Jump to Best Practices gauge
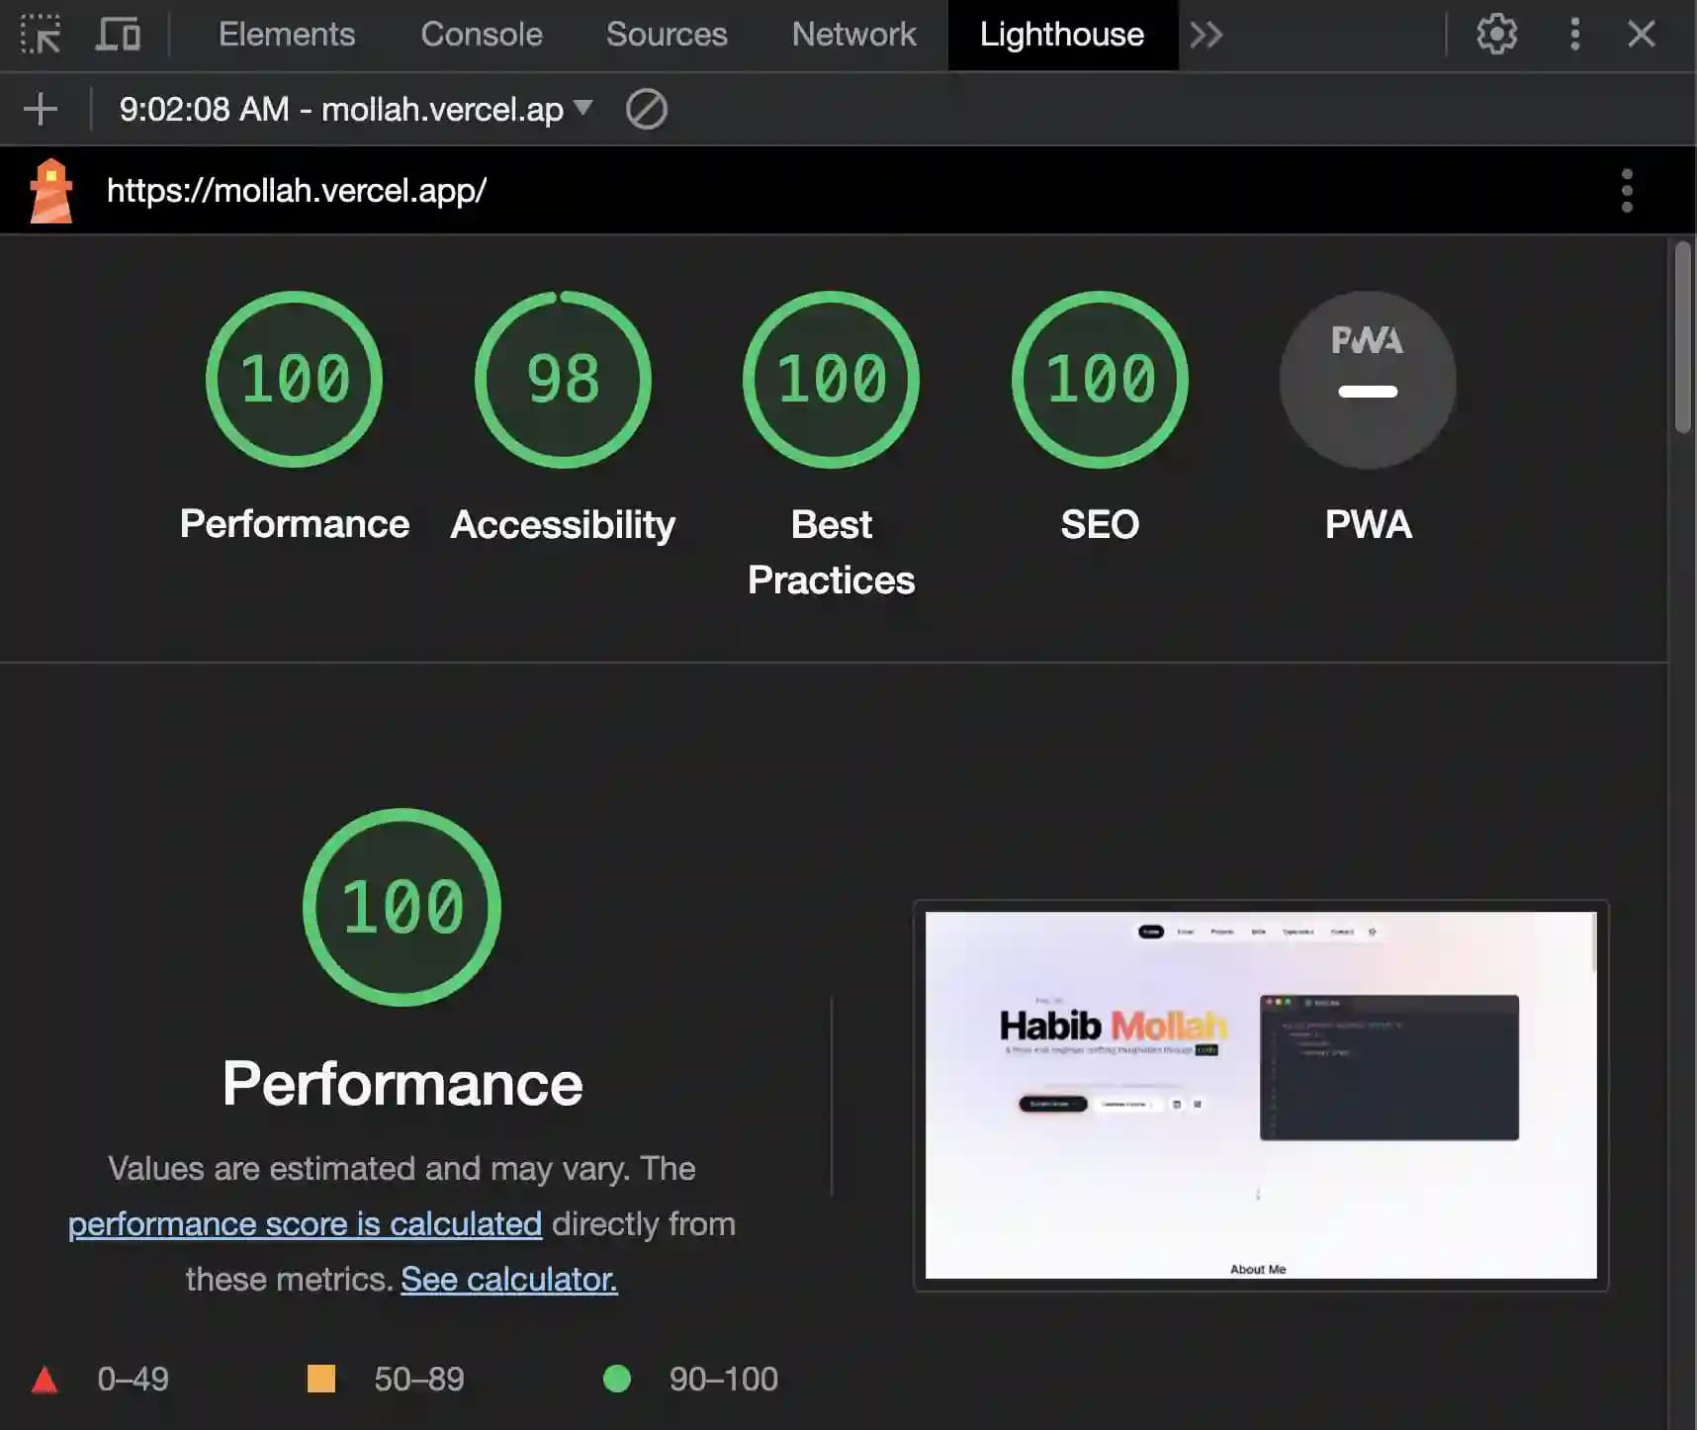The height and width of the screenshot is (1430, 1697). (832, 379)
